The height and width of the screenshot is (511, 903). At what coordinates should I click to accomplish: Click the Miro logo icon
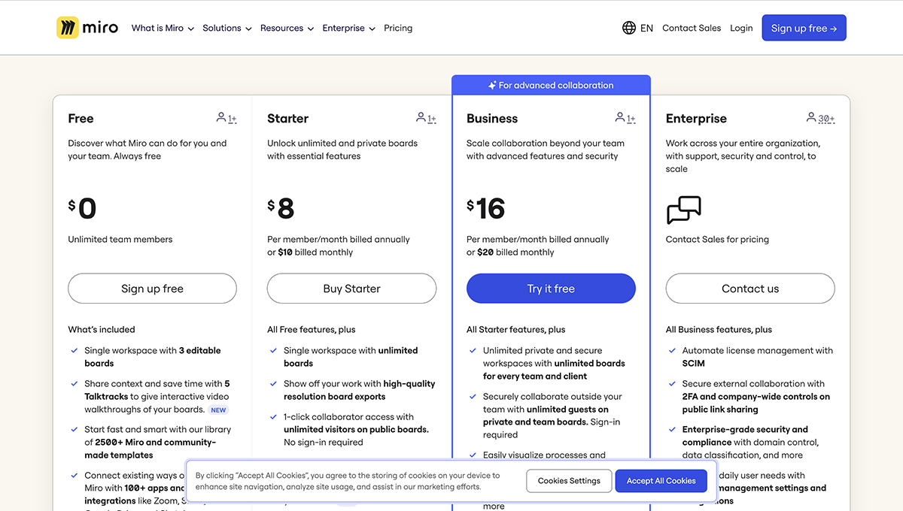68,28
